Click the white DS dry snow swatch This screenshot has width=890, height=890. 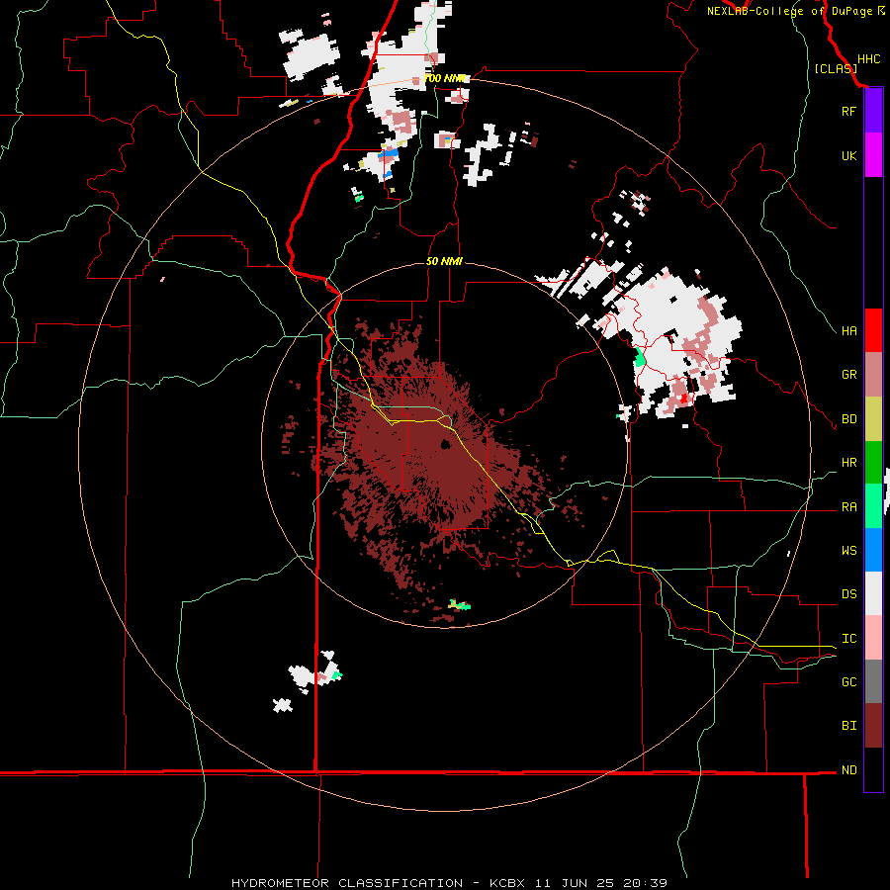pyautogui.click(x=873, y=593)
